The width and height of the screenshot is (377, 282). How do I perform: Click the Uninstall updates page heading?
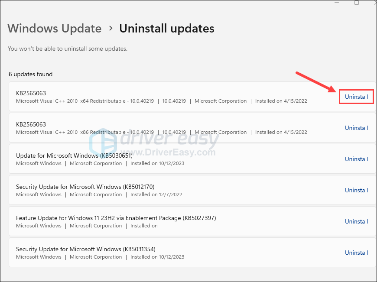(166, 29)
